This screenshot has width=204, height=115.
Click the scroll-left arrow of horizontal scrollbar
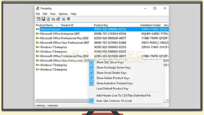click(36, 100)
